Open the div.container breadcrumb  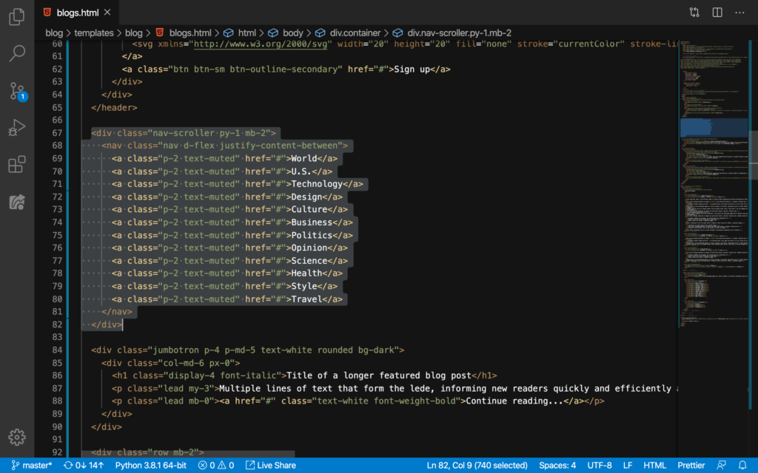coord(355,33)
